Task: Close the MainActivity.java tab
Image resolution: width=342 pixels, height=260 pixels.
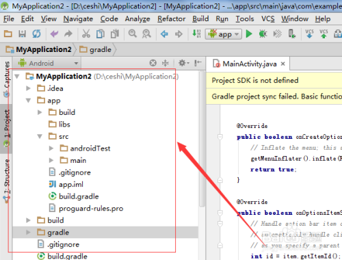Action: (283, 64)
